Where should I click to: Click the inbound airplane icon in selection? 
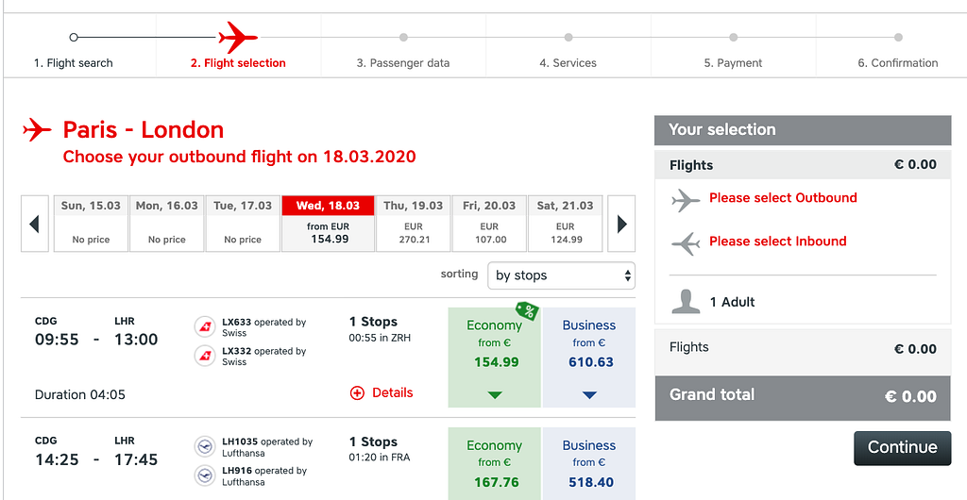686,242
